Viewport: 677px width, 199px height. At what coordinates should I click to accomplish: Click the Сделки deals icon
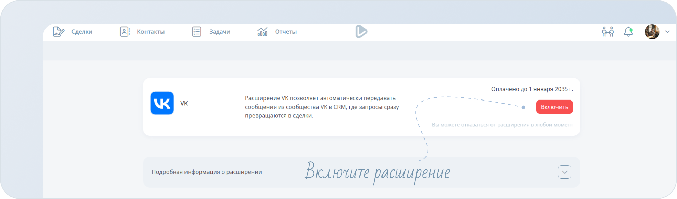point(59,32)
